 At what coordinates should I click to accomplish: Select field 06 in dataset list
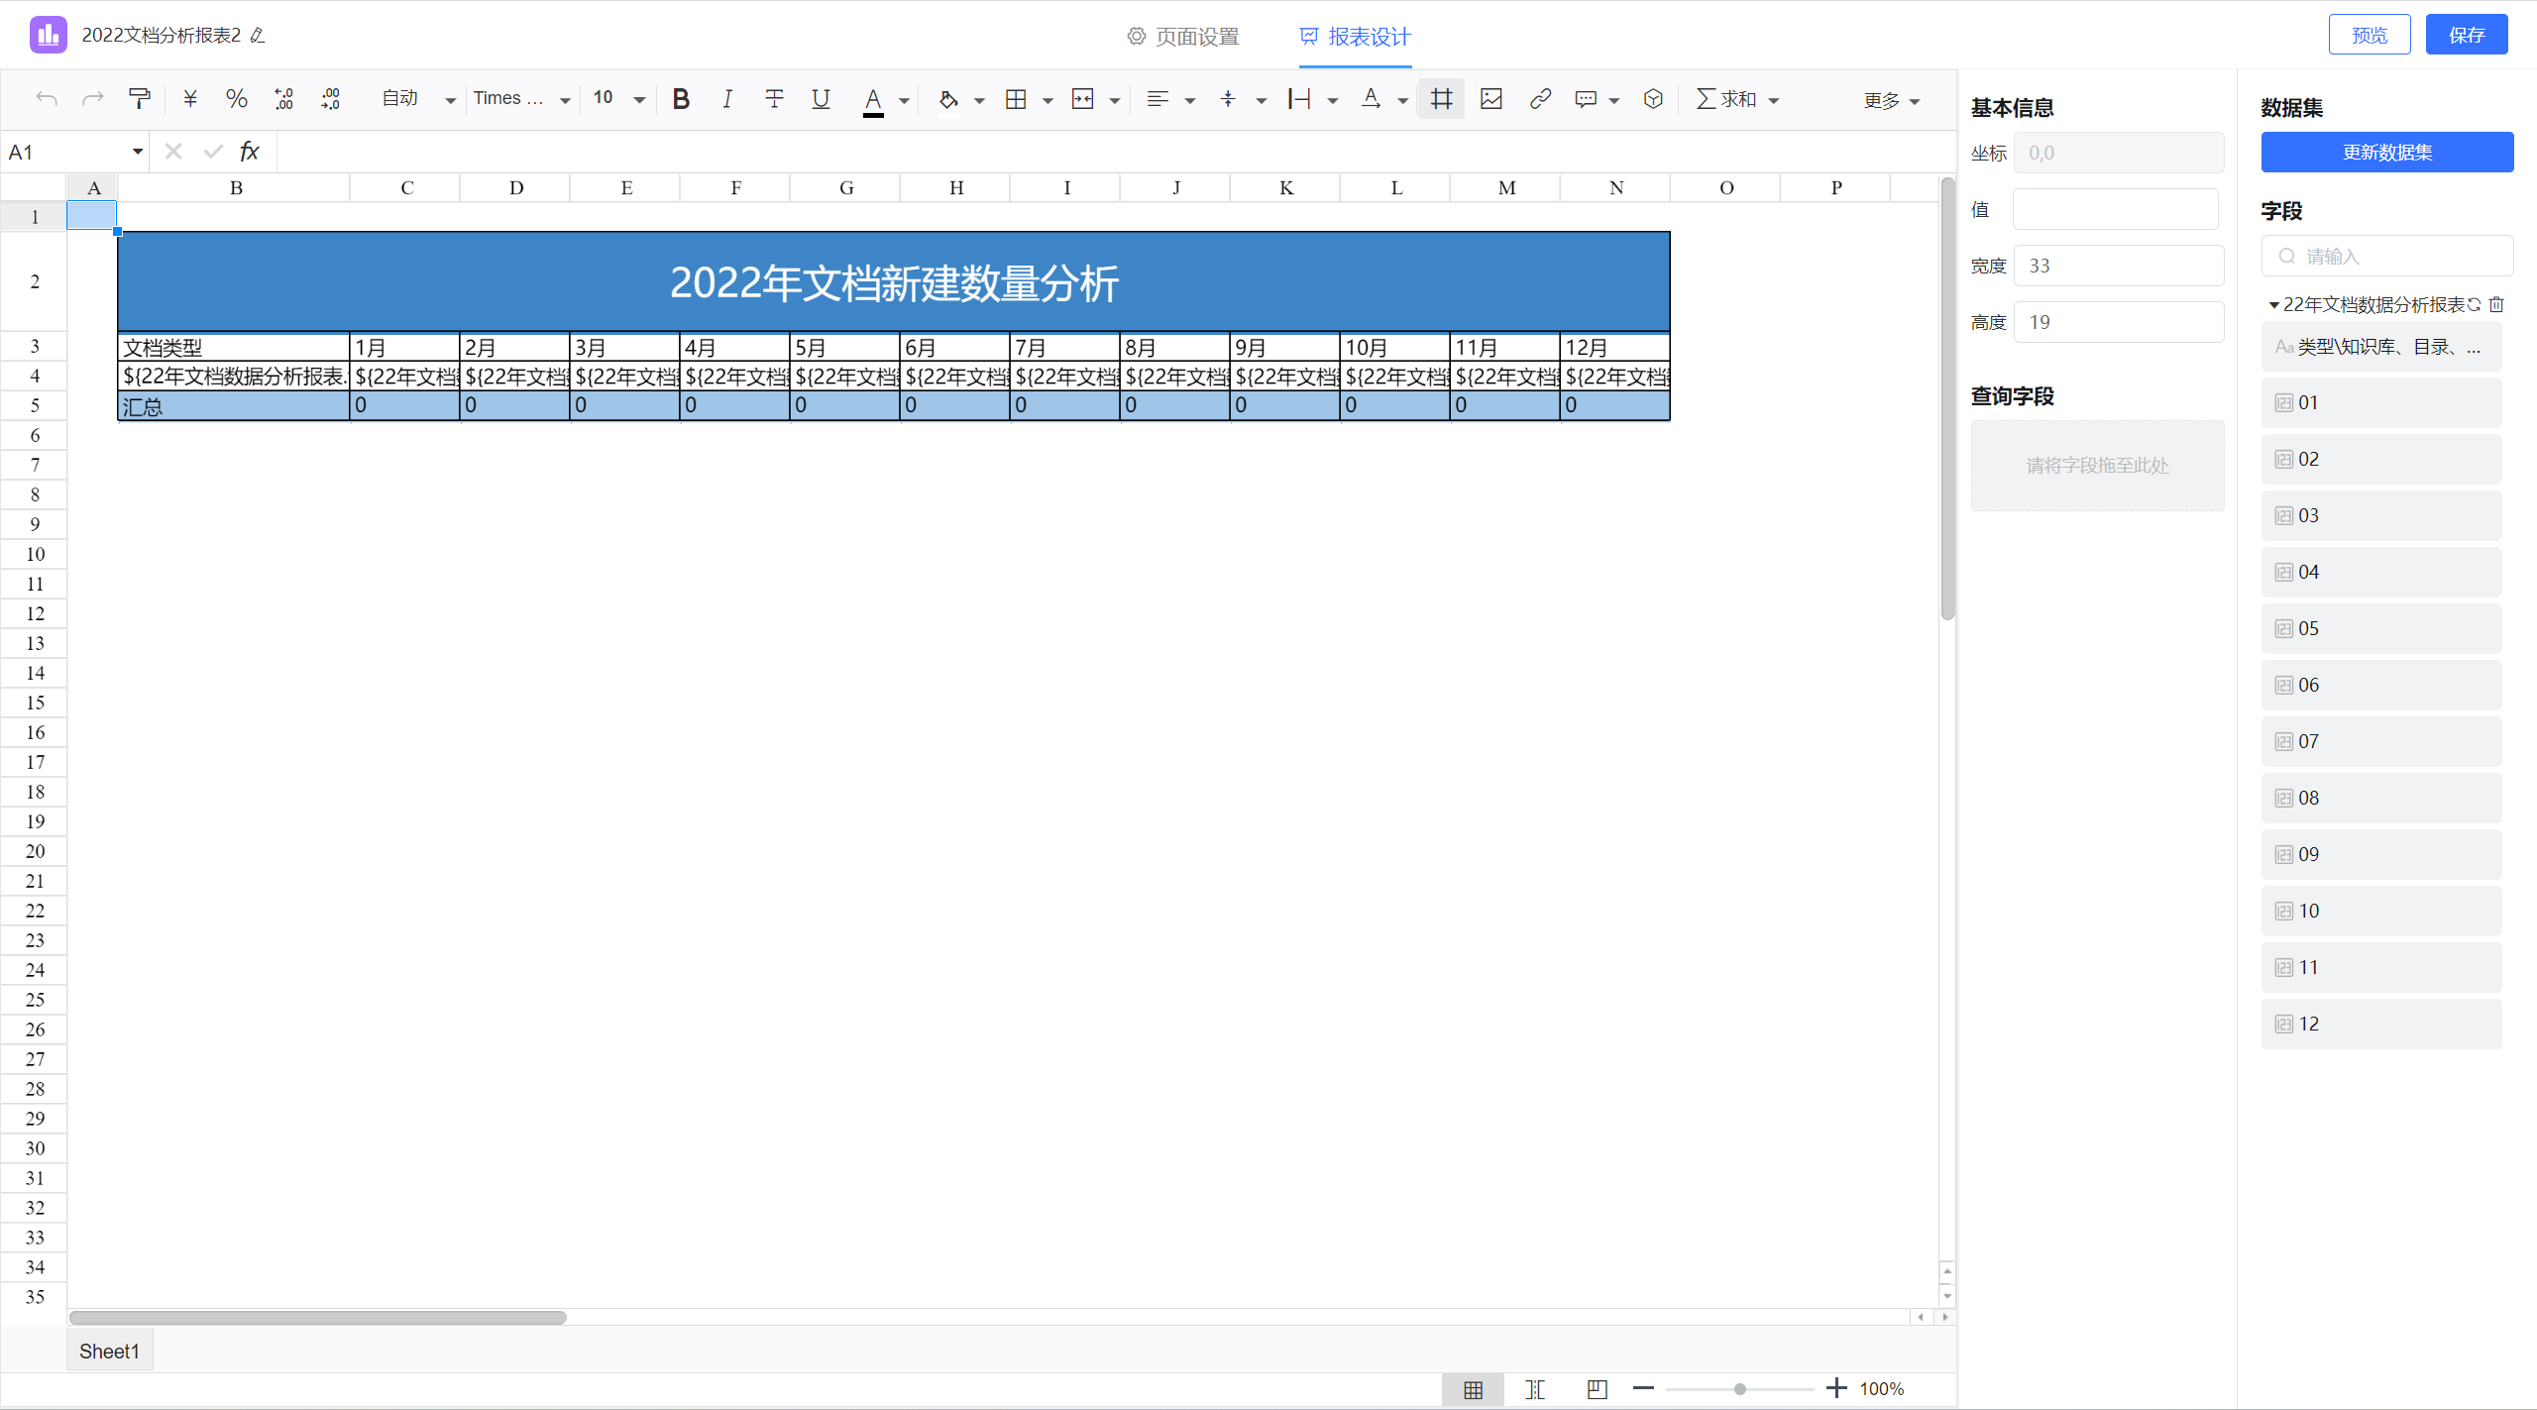(2381, 685)
